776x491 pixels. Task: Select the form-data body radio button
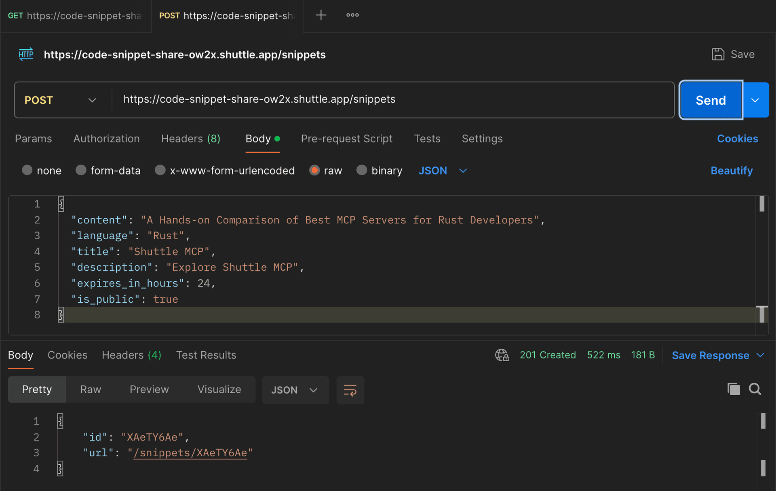click(81, 170)
